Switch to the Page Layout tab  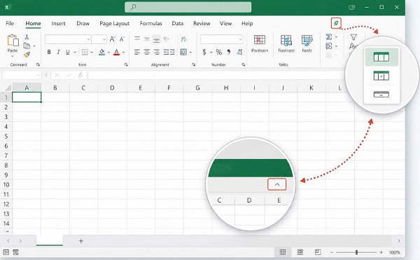click(114, 23)
